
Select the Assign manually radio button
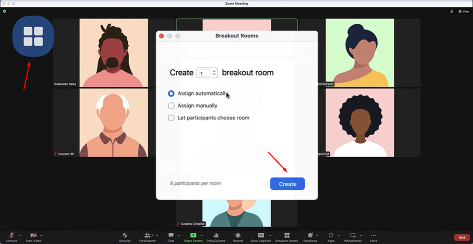tap(171, 106)
